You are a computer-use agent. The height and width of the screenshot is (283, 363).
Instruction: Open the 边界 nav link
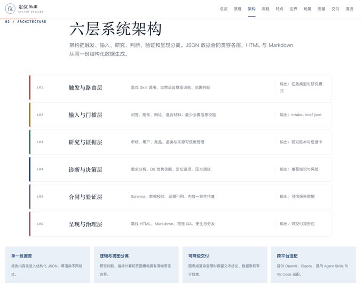293,9
